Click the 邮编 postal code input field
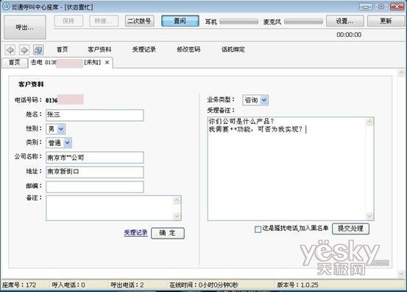Image resolution: width=407 pixels, height=292 pixels. tap(95, 187)
